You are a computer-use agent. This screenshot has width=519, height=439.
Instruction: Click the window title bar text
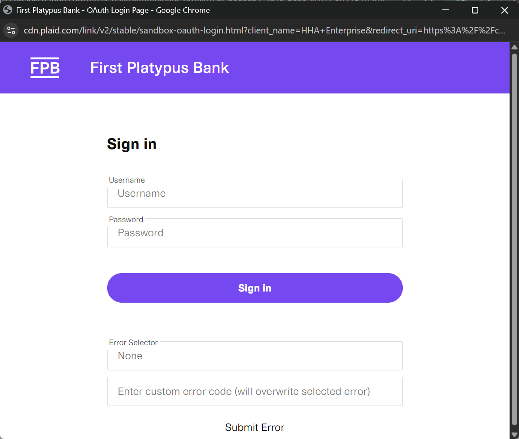click(x=113, y=10)
